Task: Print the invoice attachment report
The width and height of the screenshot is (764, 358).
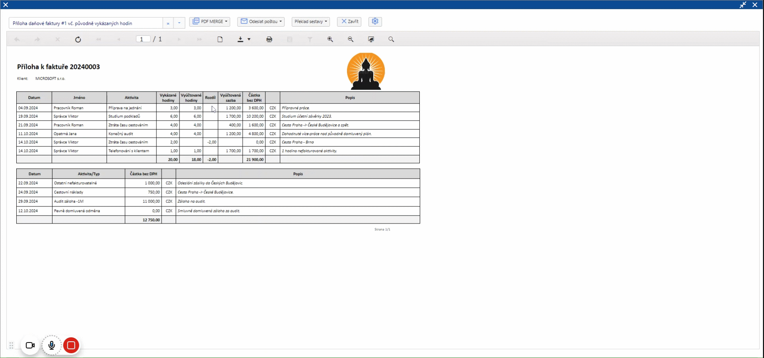Action: pyautogui.click(x=269, y=39)
